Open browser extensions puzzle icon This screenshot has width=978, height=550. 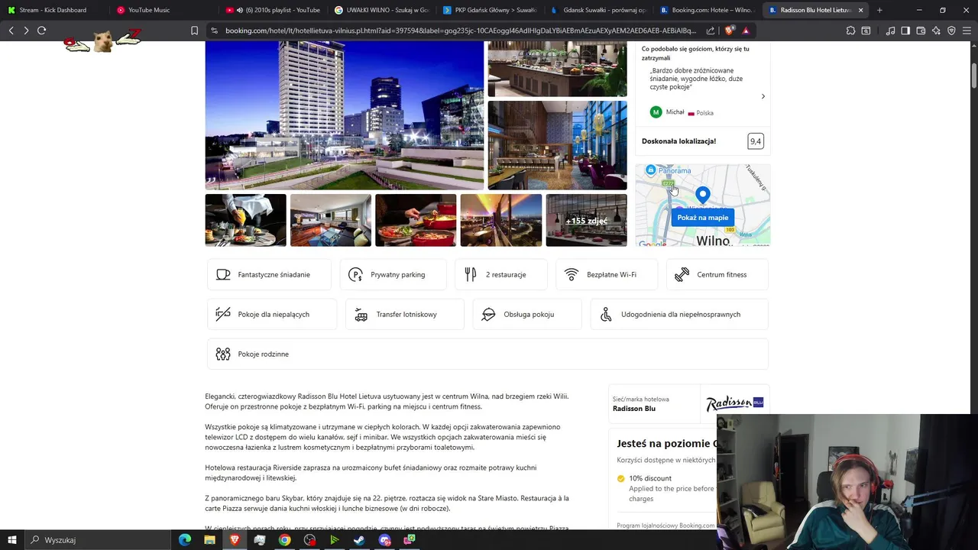(850, 31)
